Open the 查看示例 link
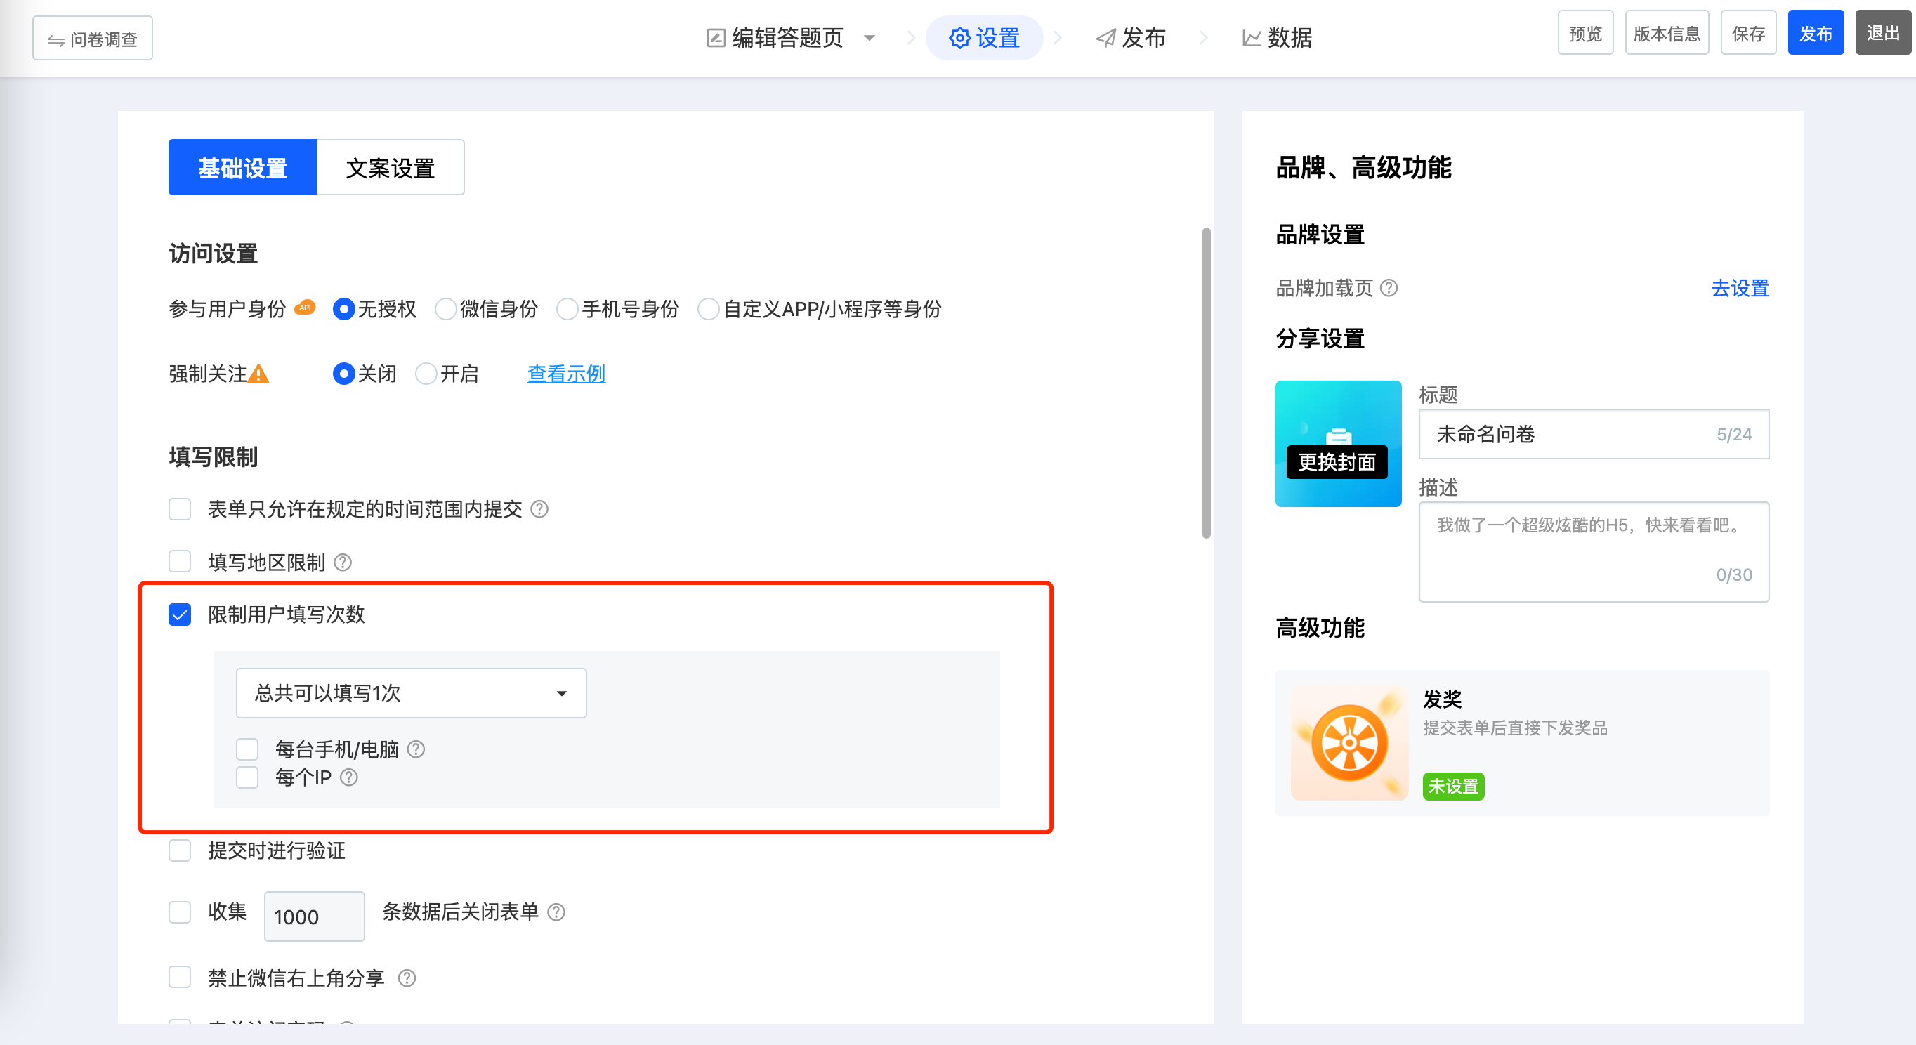Image resolution: width=1916 pixels, height=1045 pixels. pyautogui.click(x=566, y=374)
